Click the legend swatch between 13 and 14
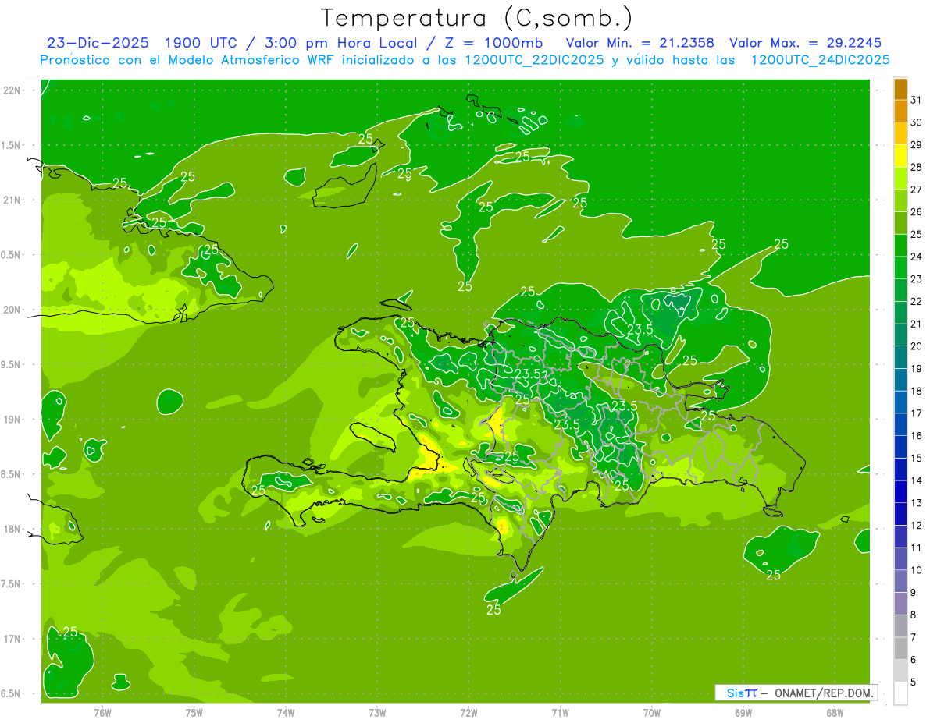This screenshot has width=937, height=723. [x=900, y=491]
